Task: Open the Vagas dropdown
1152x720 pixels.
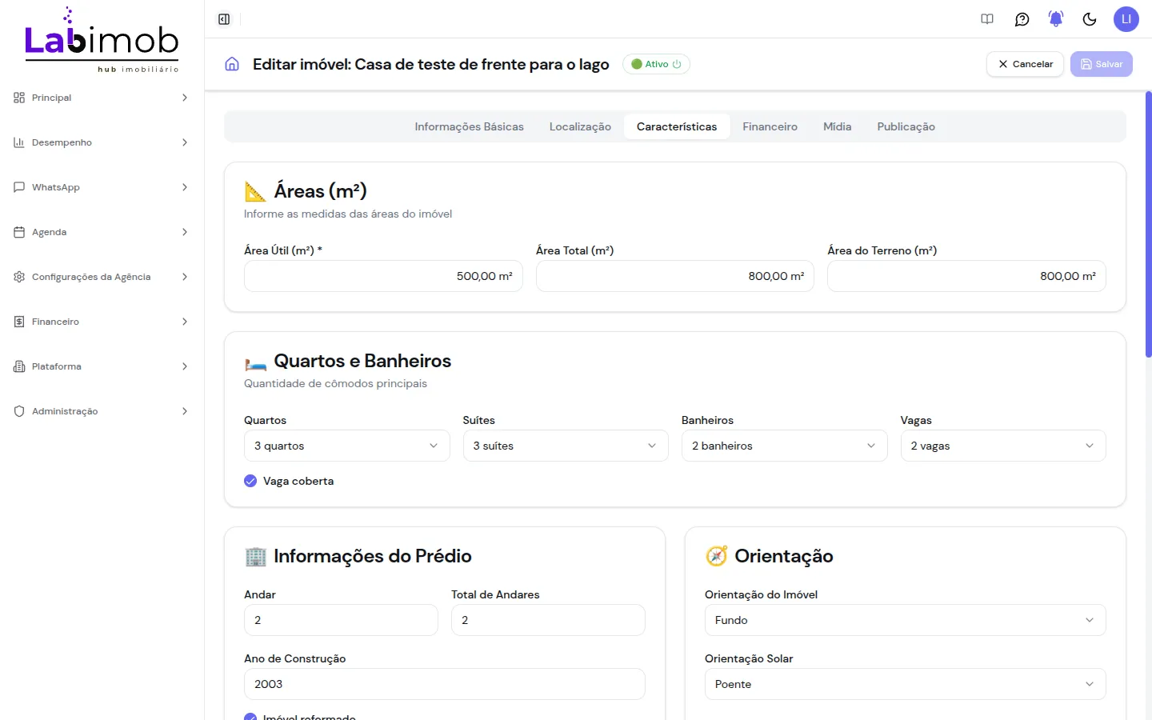Action: pyautogui.click(x=1003, y=446)
